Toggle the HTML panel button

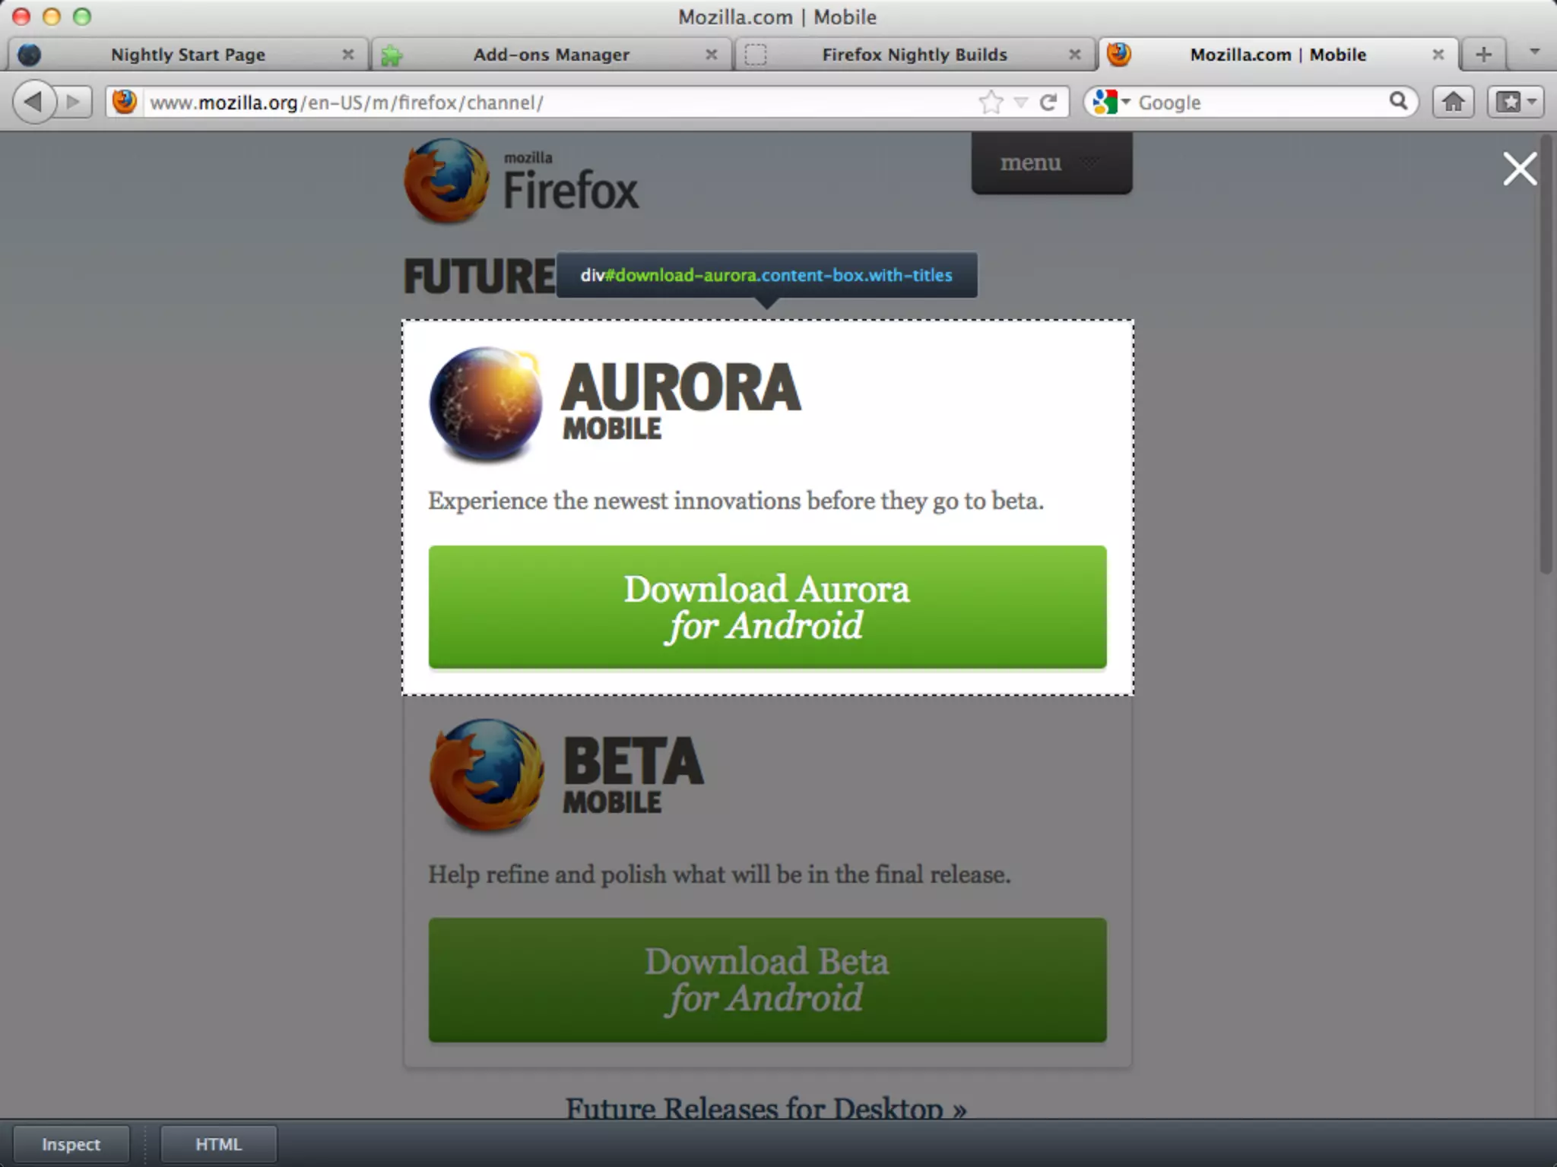point(218,1144)
